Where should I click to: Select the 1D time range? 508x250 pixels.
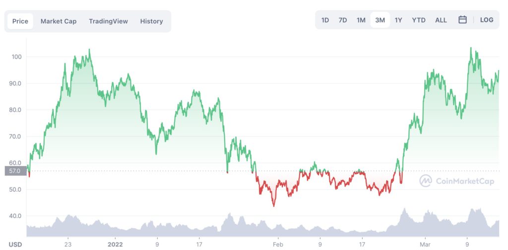(x=325, y=20)
